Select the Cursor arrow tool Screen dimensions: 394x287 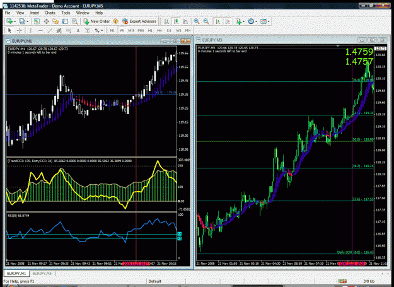pyautogui.click(x=10, y=30)
